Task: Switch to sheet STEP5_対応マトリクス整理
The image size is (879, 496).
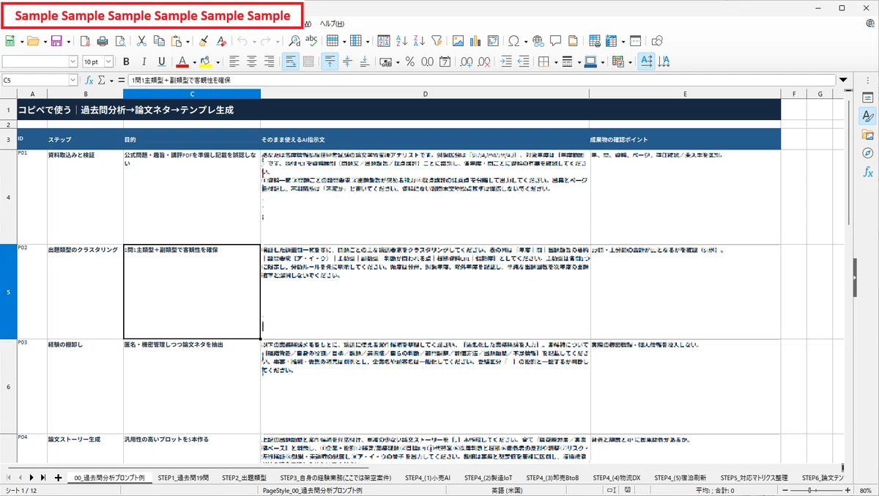Action: pos(754,478)
